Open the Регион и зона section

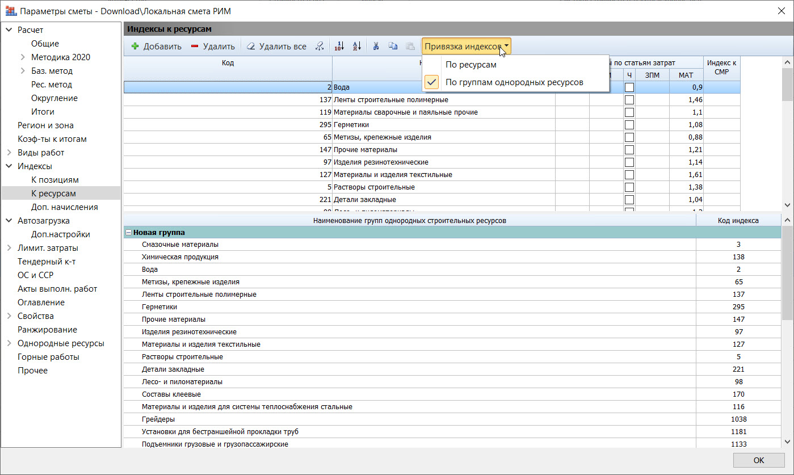coord(45,125)
